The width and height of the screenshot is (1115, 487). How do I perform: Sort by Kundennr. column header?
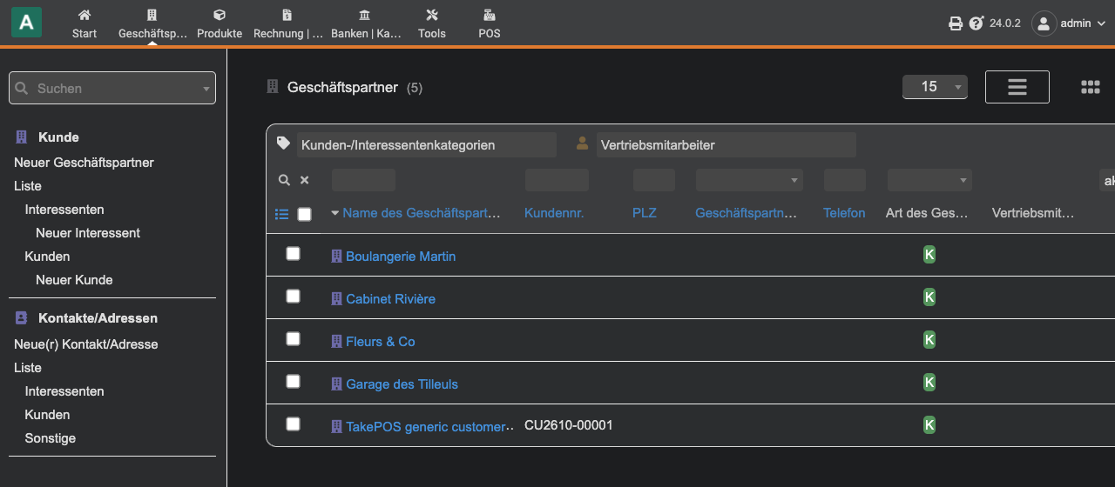(554, 213)
